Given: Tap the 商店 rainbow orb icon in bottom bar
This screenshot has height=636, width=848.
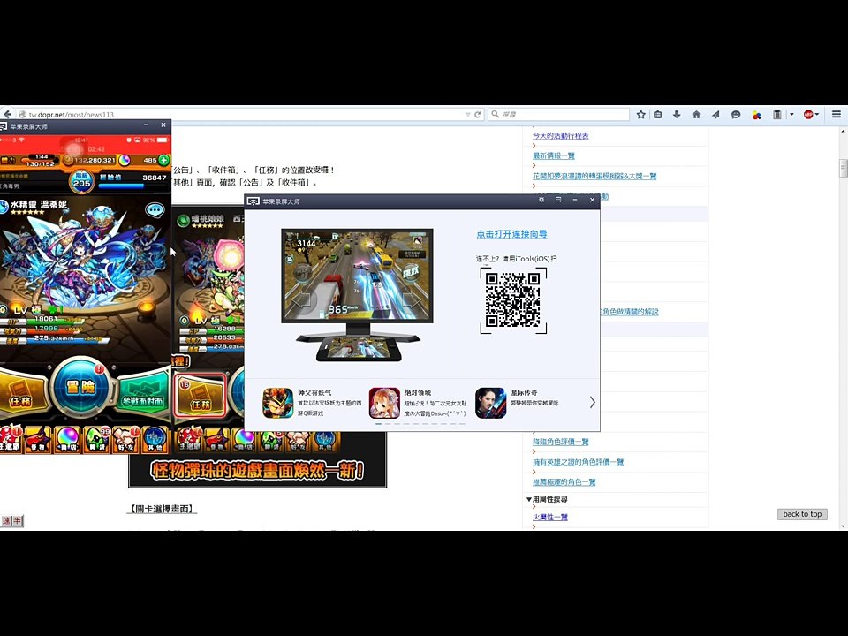Looking at the screenshot, I should click(x=67, y=439).
